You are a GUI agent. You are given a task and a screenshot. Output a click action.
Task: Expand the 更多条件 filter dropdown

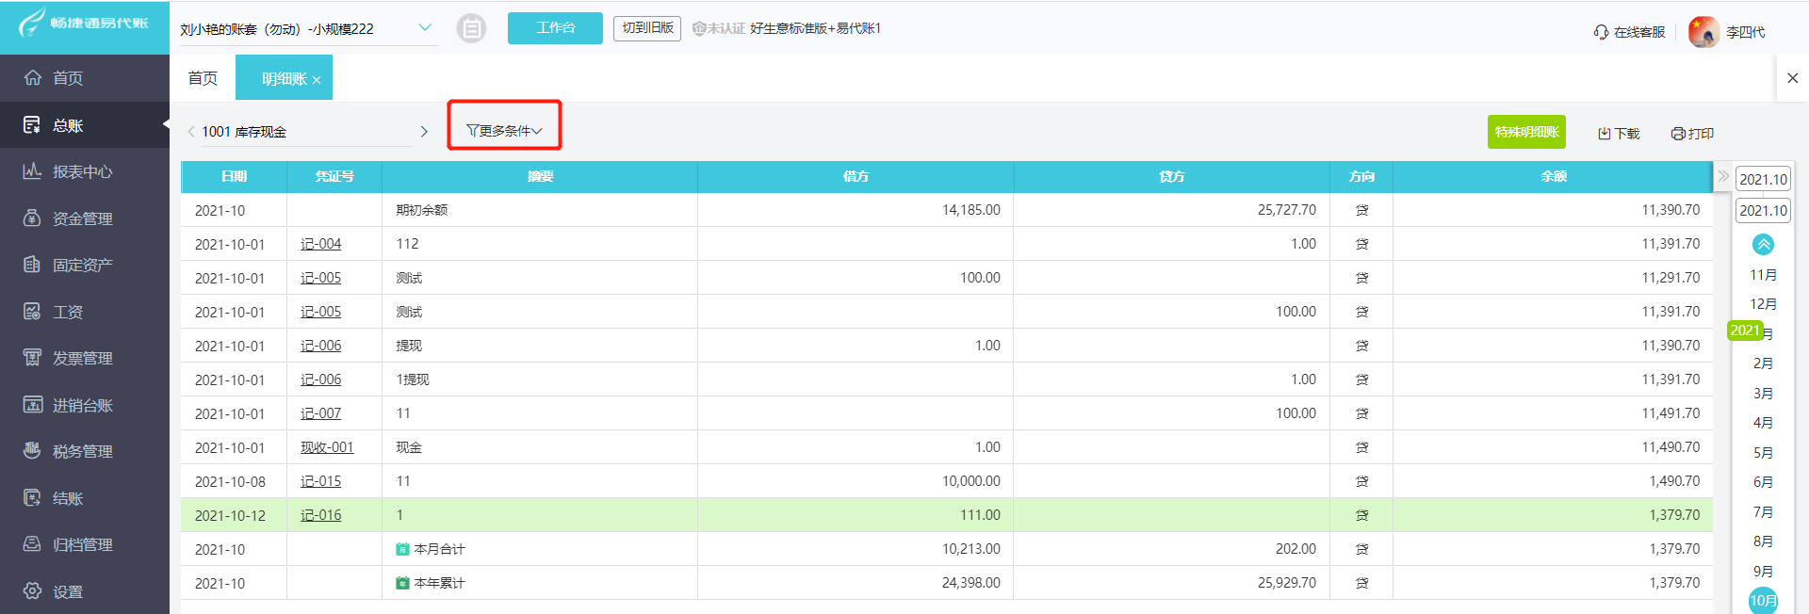click(504, 131)
